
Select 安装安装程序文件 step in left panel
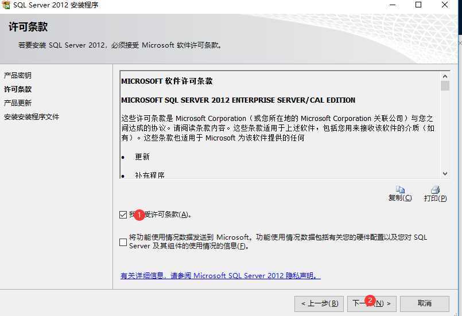(x=32, y=117)
